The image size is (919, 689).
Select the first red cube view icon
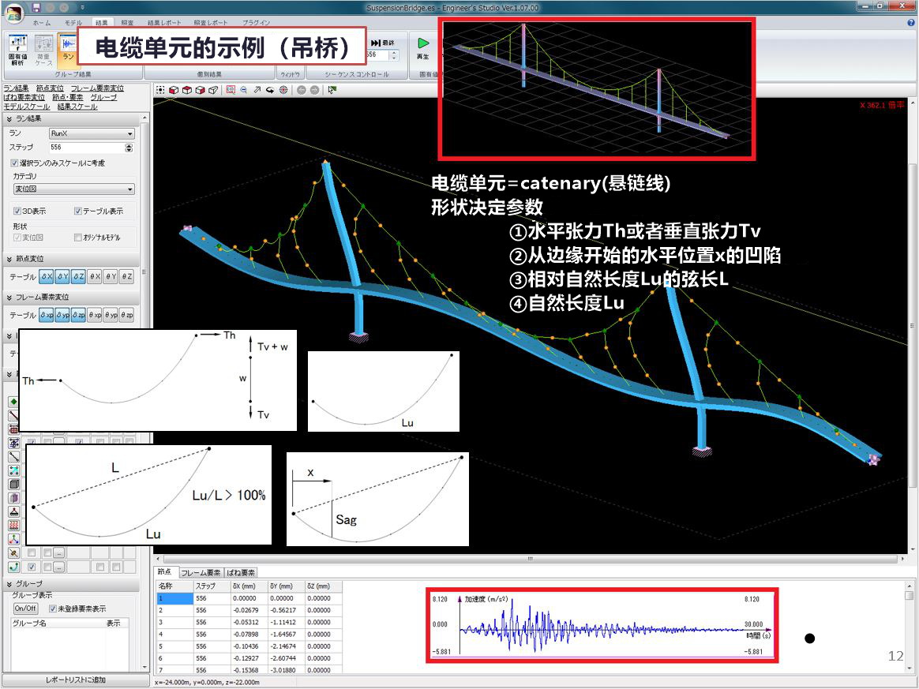174,90
